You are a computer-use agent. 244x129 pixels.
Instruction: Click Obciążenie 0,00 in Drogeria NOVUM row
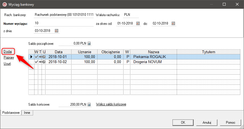click(x=110, y=62)
